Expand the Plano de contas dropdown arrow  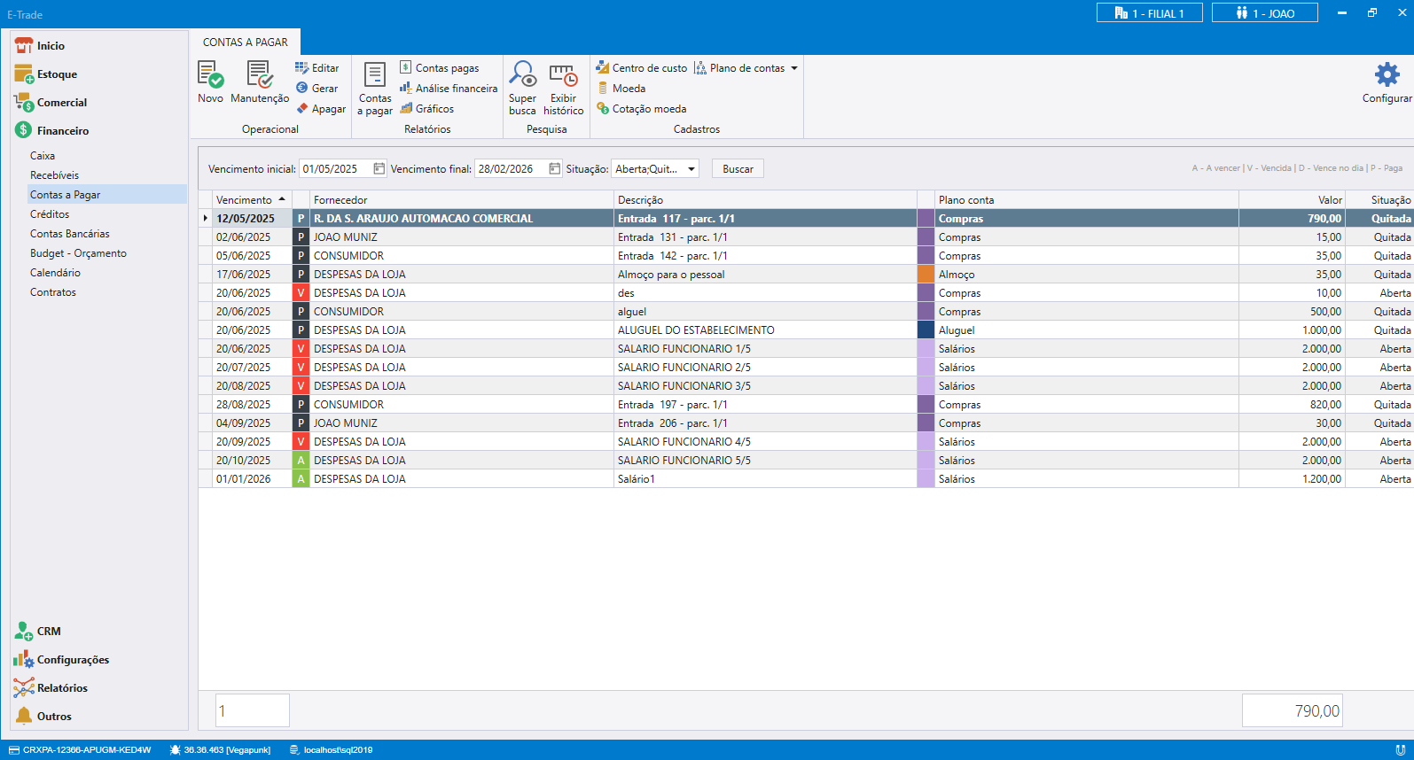(x=794, y=68)
